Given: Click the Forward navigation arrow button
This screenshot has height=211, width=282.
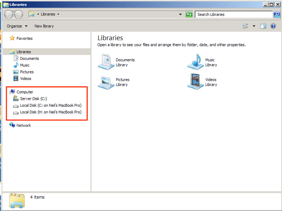Looking at the screenshot, I should point(18,14).
